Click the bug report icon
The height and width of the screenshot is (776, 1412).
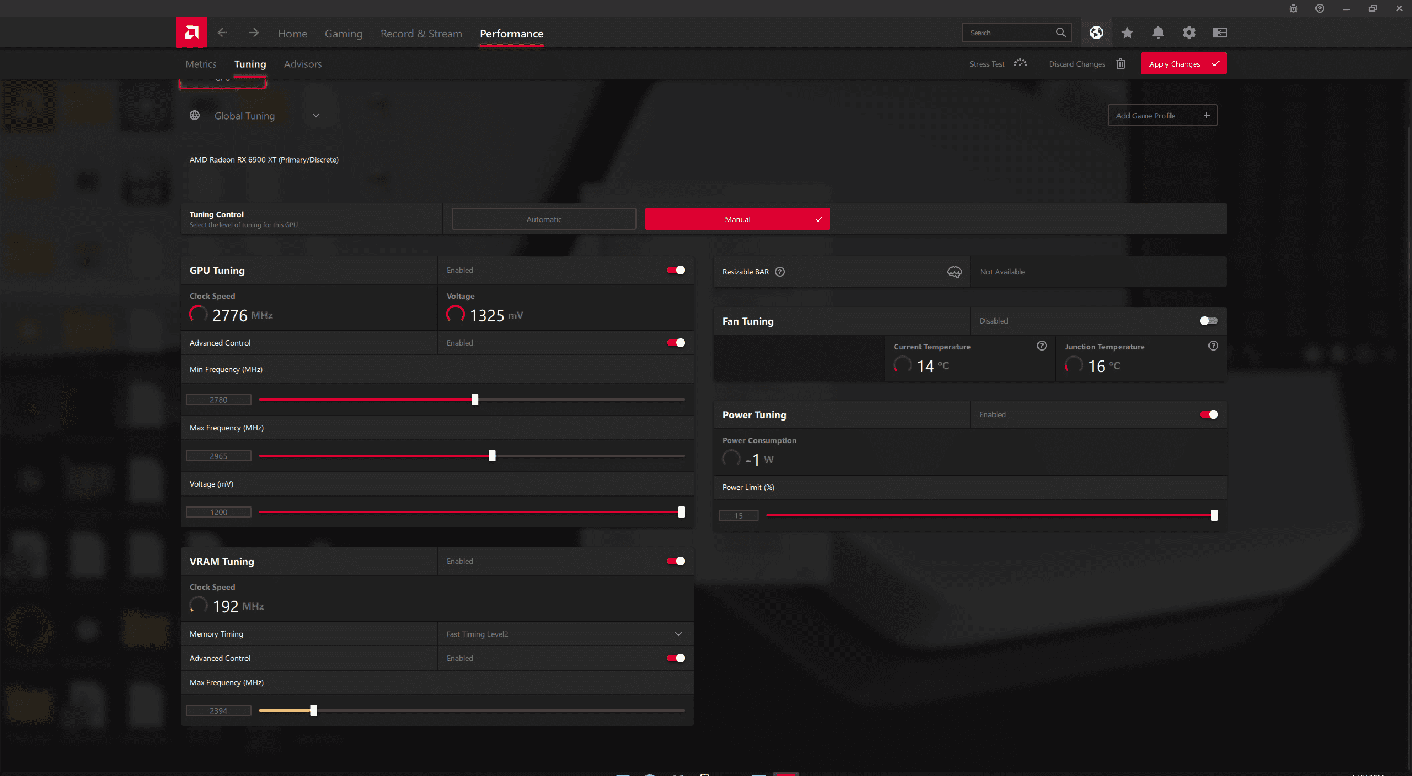click(x=1293, y=8)
